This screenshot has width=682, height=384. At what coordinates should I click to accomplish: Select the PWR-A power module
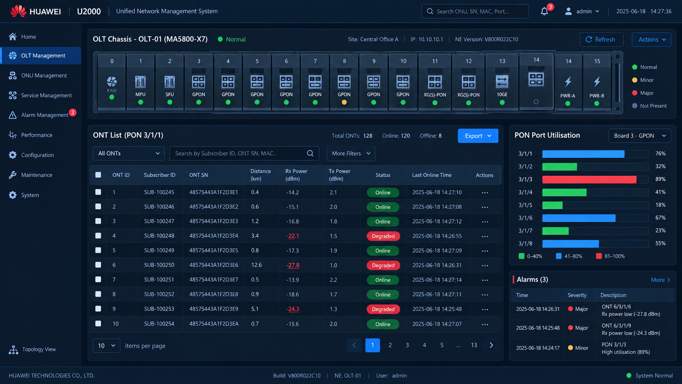[568, 82]
